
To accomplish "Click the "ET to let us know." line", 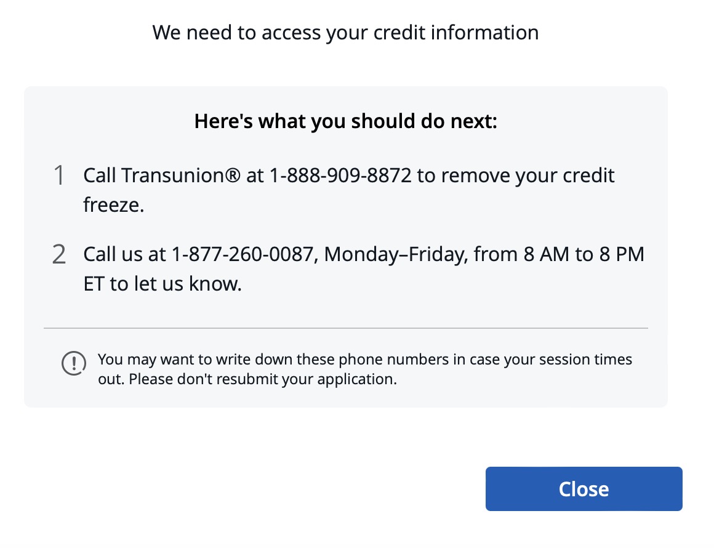I will tap(162, 284).
